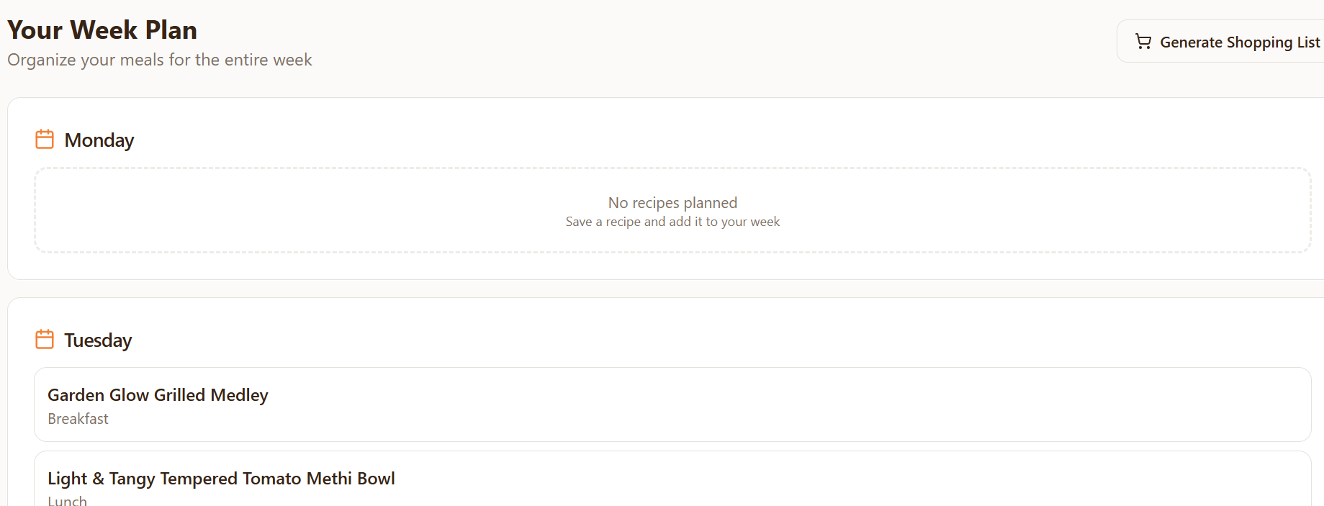The image size is (1324, 506).
Task: Click the Your Week Plan title
Action: (102, 30)
